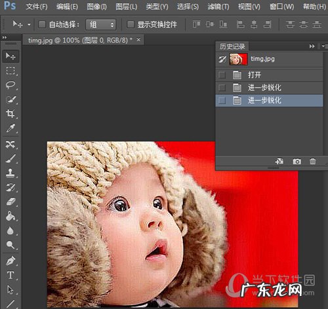The image size is (328, 309).
Task: Select the Quick Selection tool
Action: tap(10, 100)
